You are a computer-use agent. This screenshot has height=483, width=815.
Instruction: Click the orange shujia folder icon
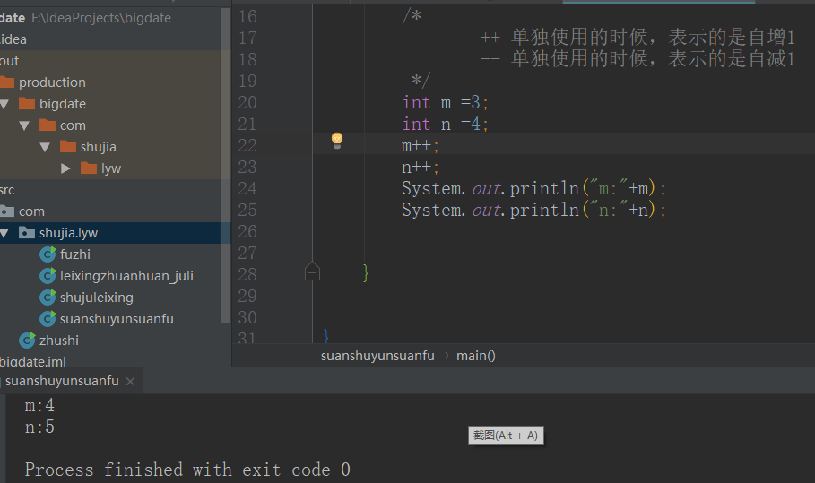[x=68, y=146]
